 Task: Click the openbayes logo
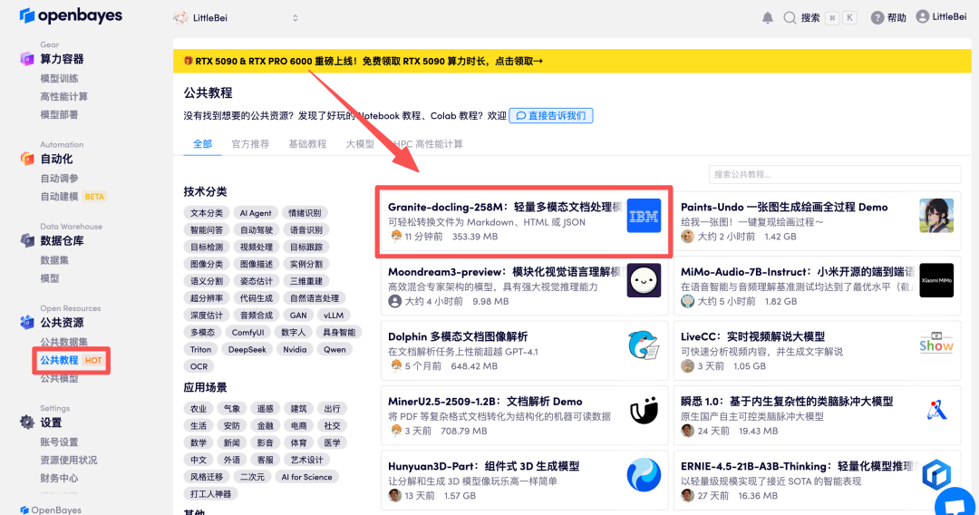(71, 15)
